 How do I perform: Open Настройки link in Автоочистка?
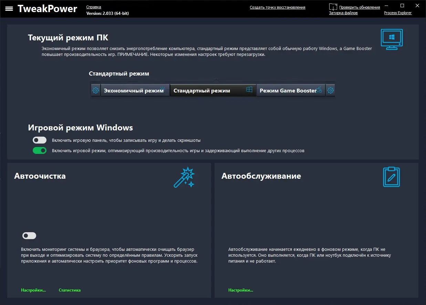pos(33,290)
